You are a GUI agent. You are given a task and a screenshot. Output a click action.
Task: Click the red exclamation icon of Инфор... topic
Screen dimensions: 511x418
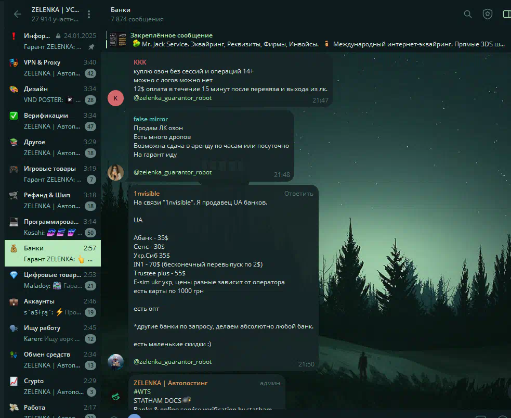click(14, 36)
